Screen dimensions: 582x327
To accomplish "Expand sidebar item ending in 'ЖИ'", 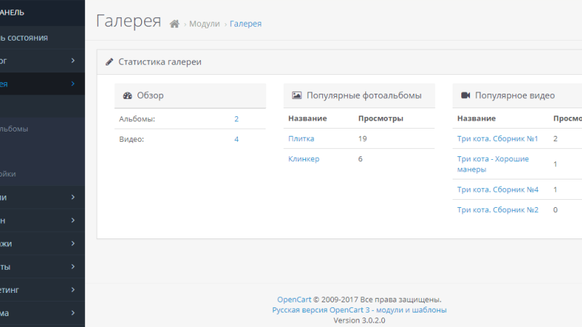I will pos(42,243).
